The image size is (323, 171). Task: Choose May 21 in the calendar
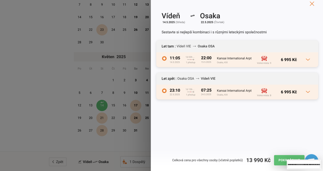102,118
